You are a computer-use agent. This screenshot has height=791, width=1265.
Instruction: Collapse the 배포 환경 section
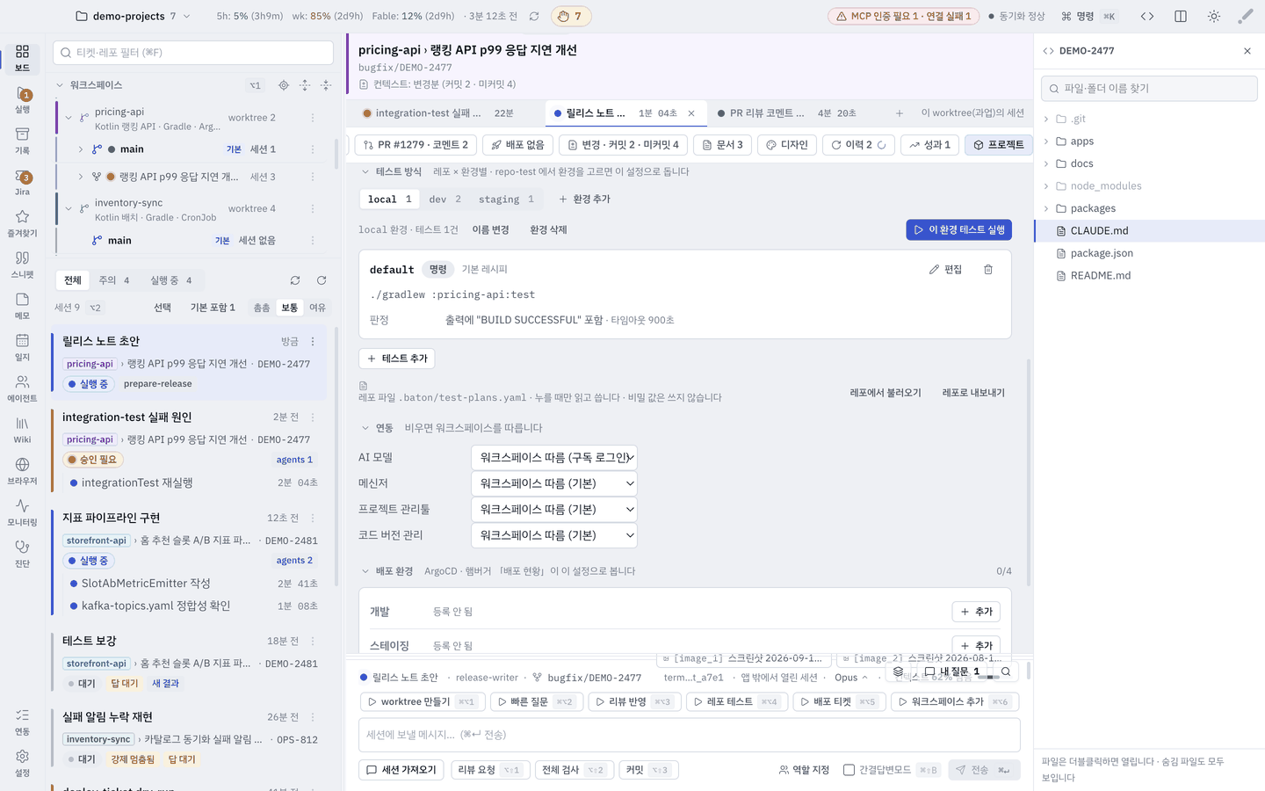click(x=365, y=571)
